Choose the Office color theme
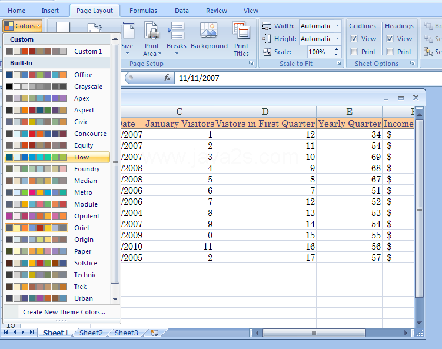The width and height of the screenshot is (442, 349). (58, 75)
